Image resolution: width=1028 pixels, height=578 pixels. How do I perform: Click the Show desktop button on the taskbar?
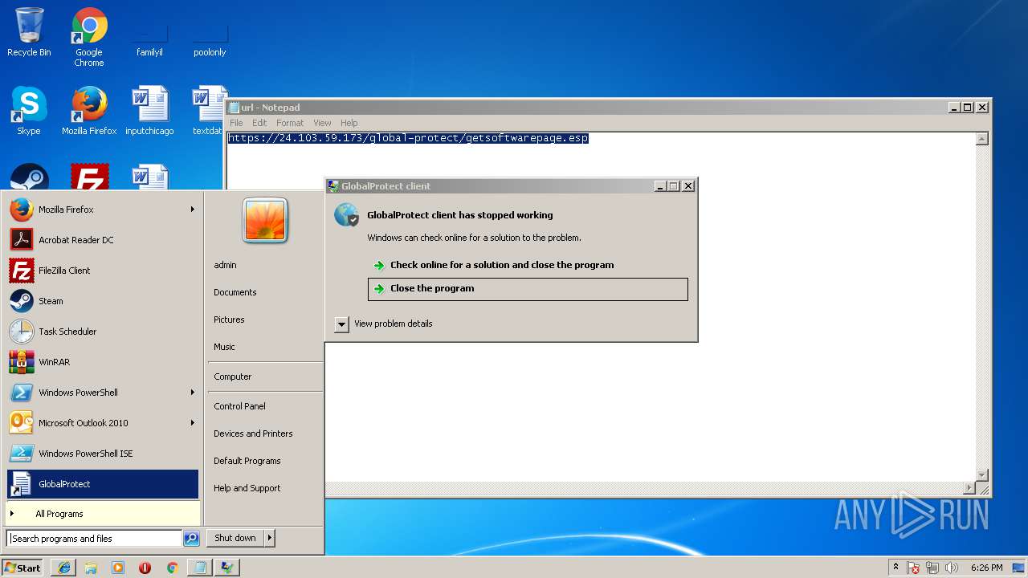pyautogui.click(x=1019, y=568)
